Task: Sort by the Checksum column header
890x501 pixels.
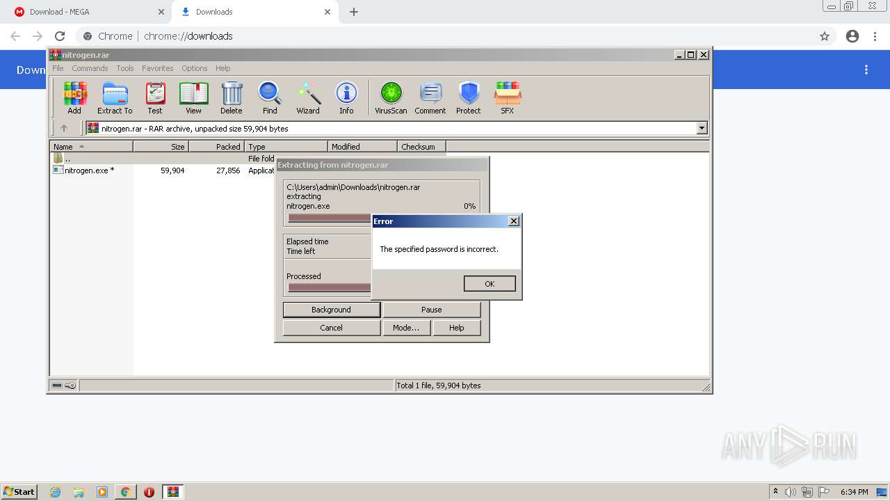Action: coord(421,146)
